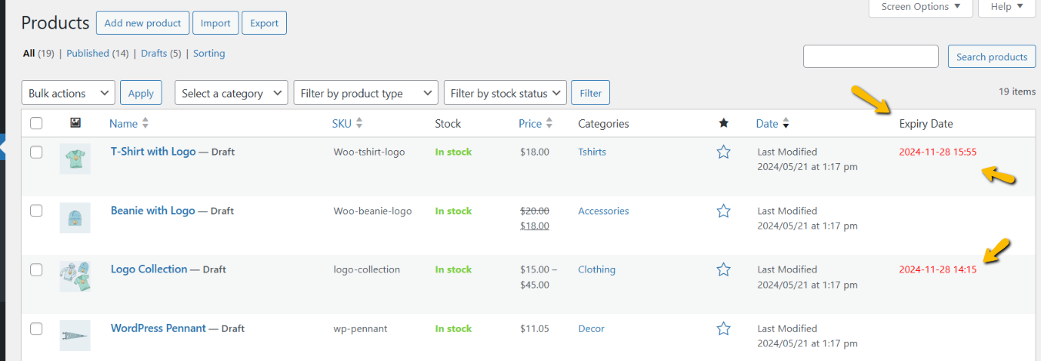Open the Bulk actions dropdown
The image size is (1041, 361).
click(68, 93)
